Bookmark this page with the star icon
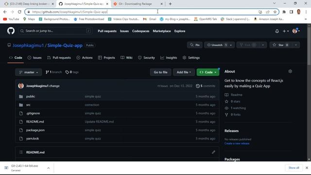Viewport: 311px width, 175px height. (x=275, y=12)
